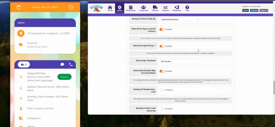
Task: Click the basket badge showing 62
Action: (24, 64)
